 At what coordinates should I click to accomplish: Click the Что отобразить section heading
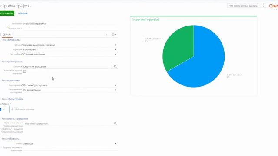tap(10, 40)
